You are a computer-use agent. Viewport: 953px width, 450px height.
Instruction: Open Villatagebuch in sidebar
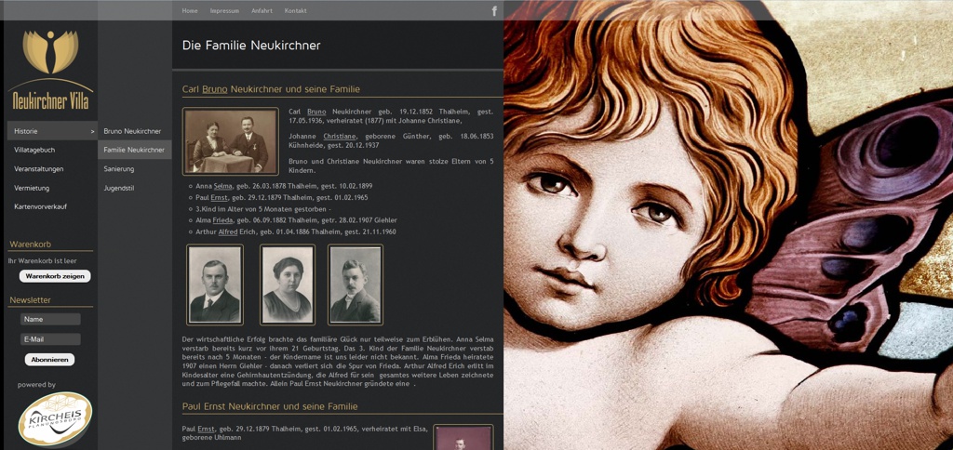[34, 150]
